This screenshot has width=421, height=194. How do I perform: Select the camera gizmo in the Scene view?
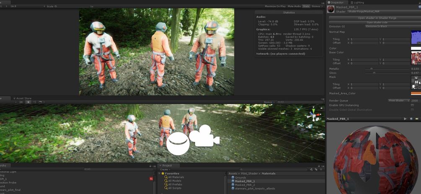point(204,135)
